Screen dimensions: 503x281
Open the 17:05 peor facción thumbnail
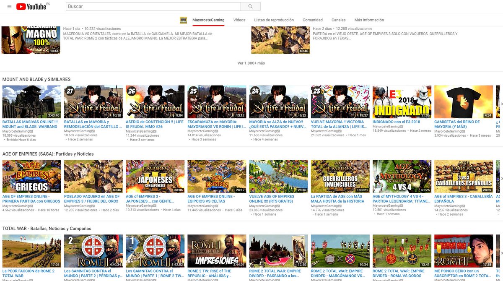[x=32, y=251]
